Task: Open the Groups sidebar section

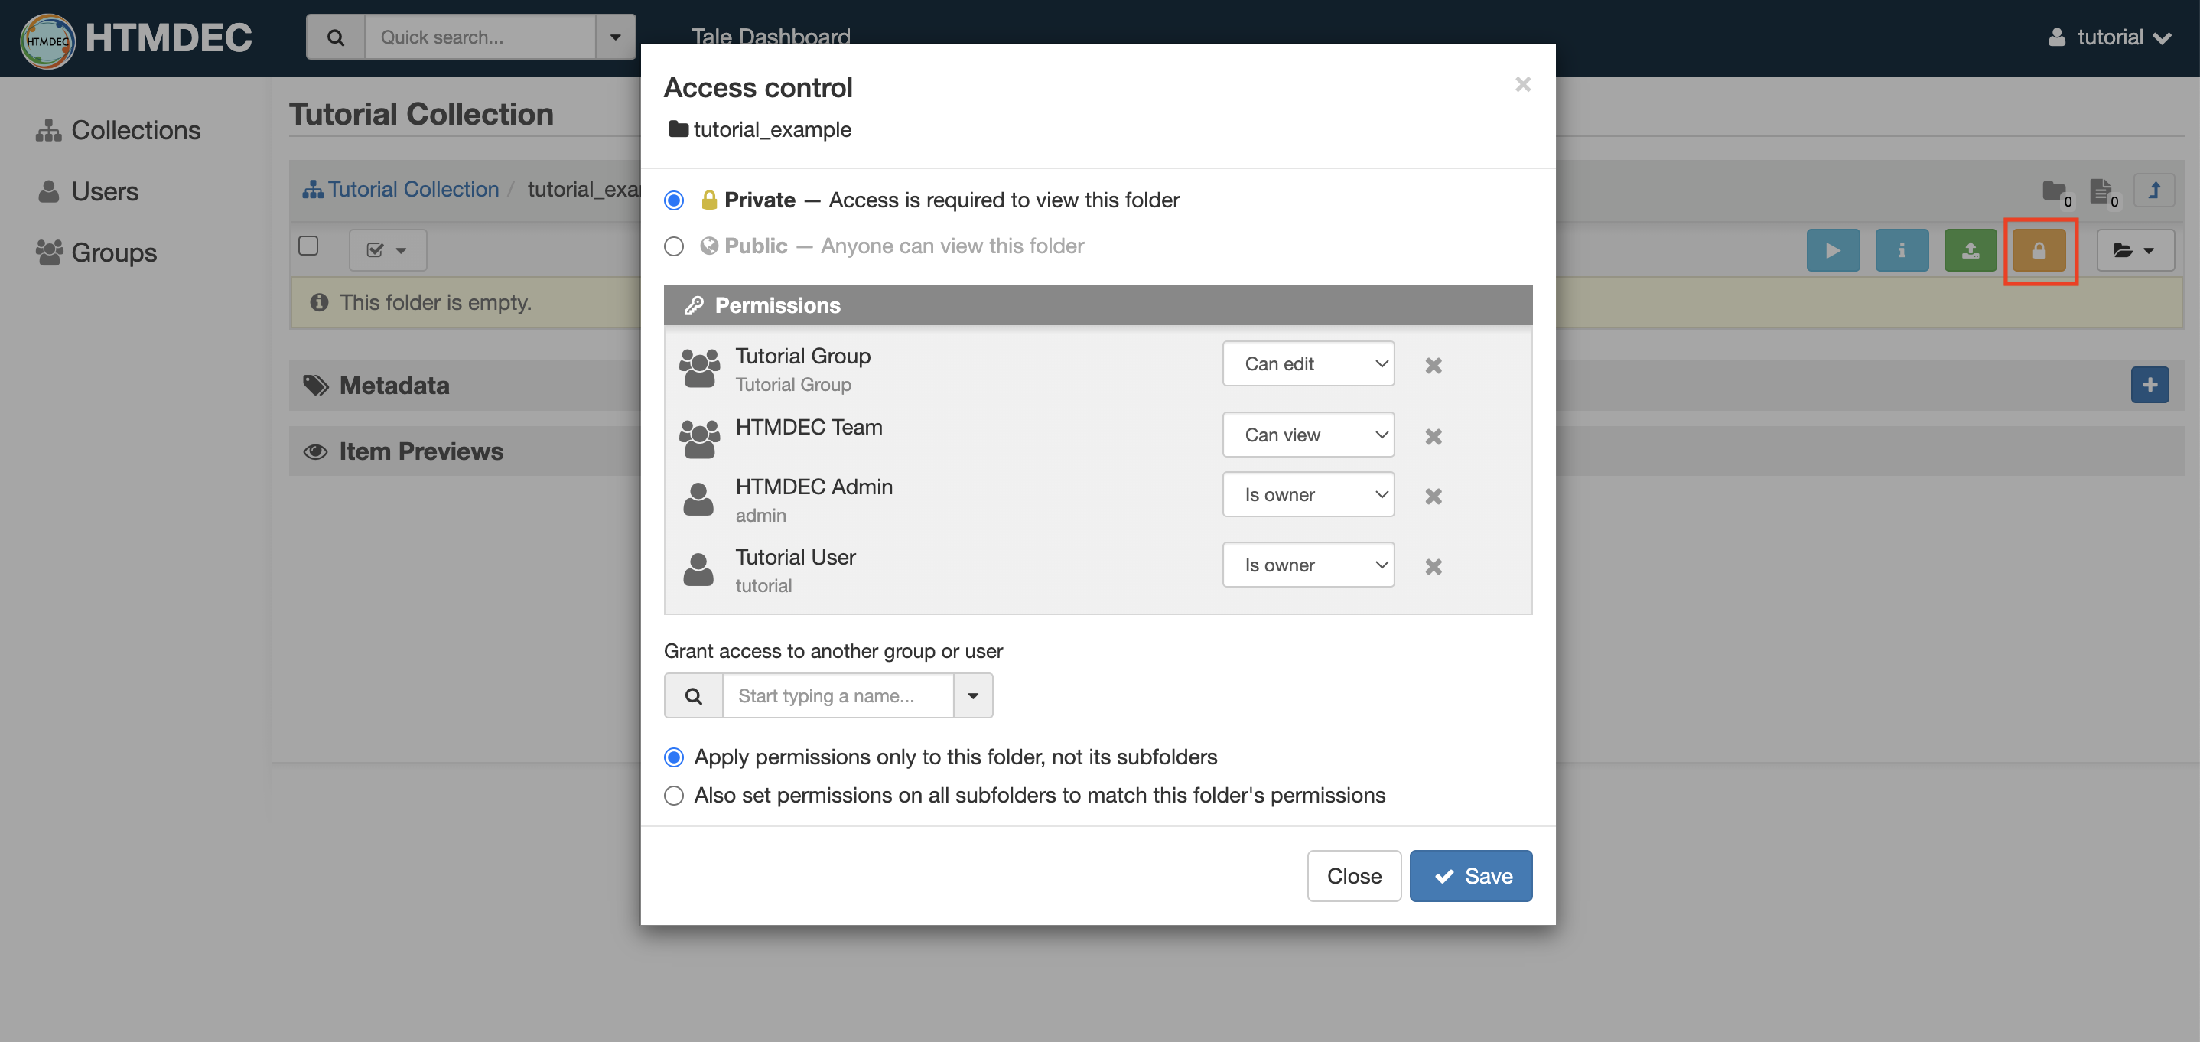Action: click(113, 252)
